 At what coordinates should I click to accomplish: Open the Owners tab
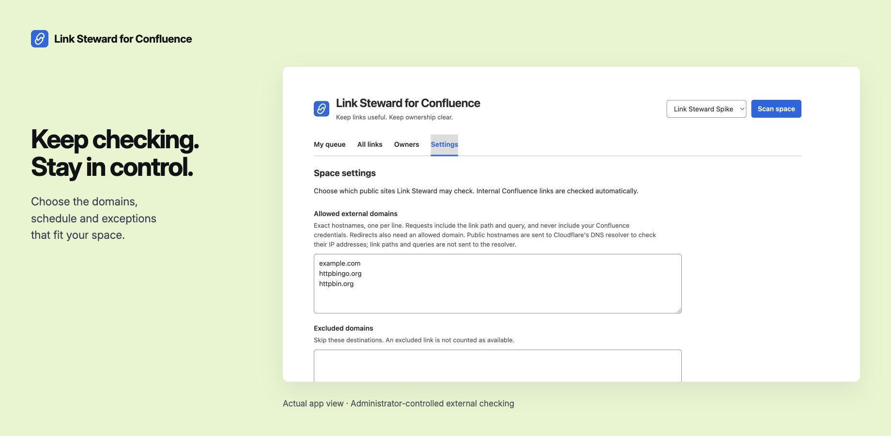click(x=407, y=144)
